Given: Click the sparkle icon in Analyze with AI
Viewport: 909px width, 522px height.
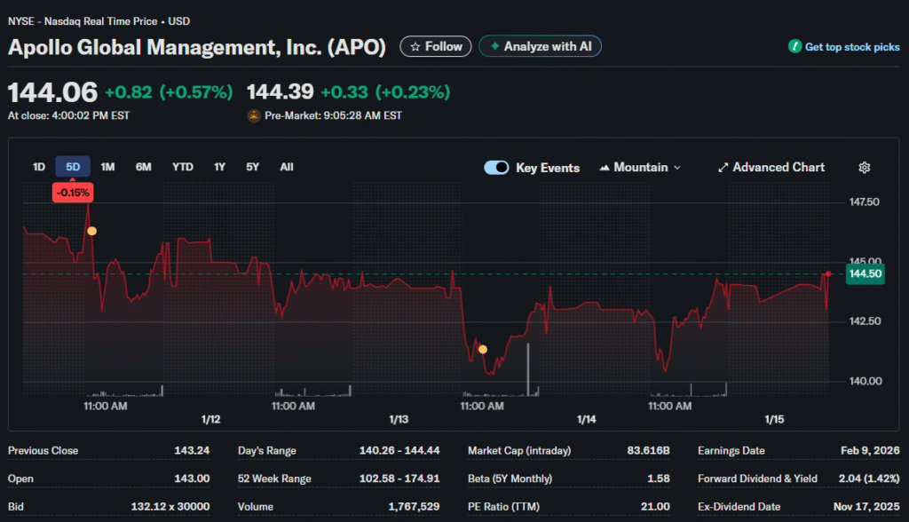Looking at the screenshot, I should point(494,46).
